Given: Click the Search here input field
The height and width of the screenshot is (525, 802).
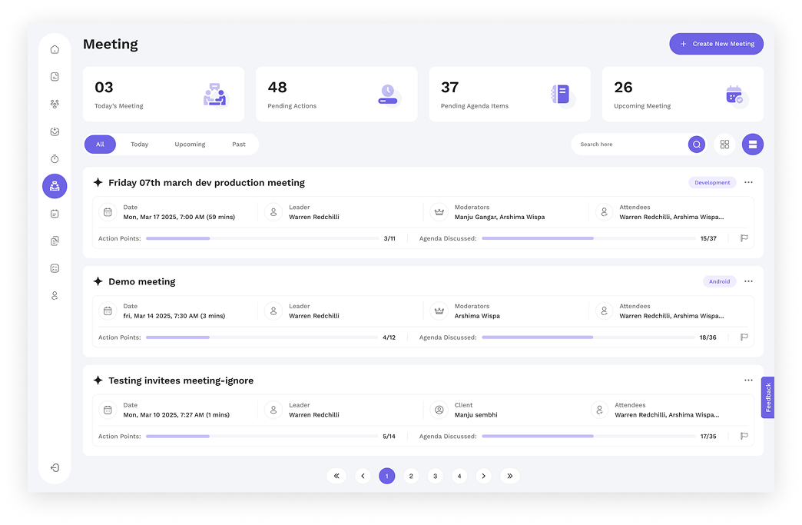Looking at the screenshot, I should point(630,145).
